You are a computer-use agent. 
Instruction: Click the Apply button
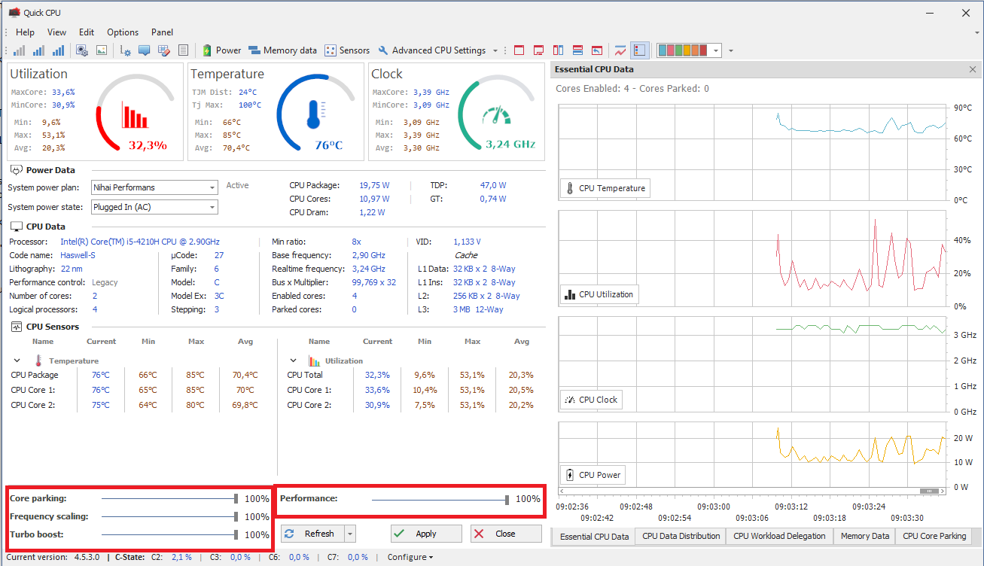click(426, 534)
